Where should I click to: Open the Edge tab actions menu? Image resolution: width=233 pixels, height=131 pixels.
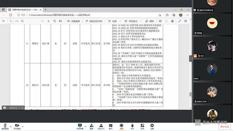coord(3,10)
